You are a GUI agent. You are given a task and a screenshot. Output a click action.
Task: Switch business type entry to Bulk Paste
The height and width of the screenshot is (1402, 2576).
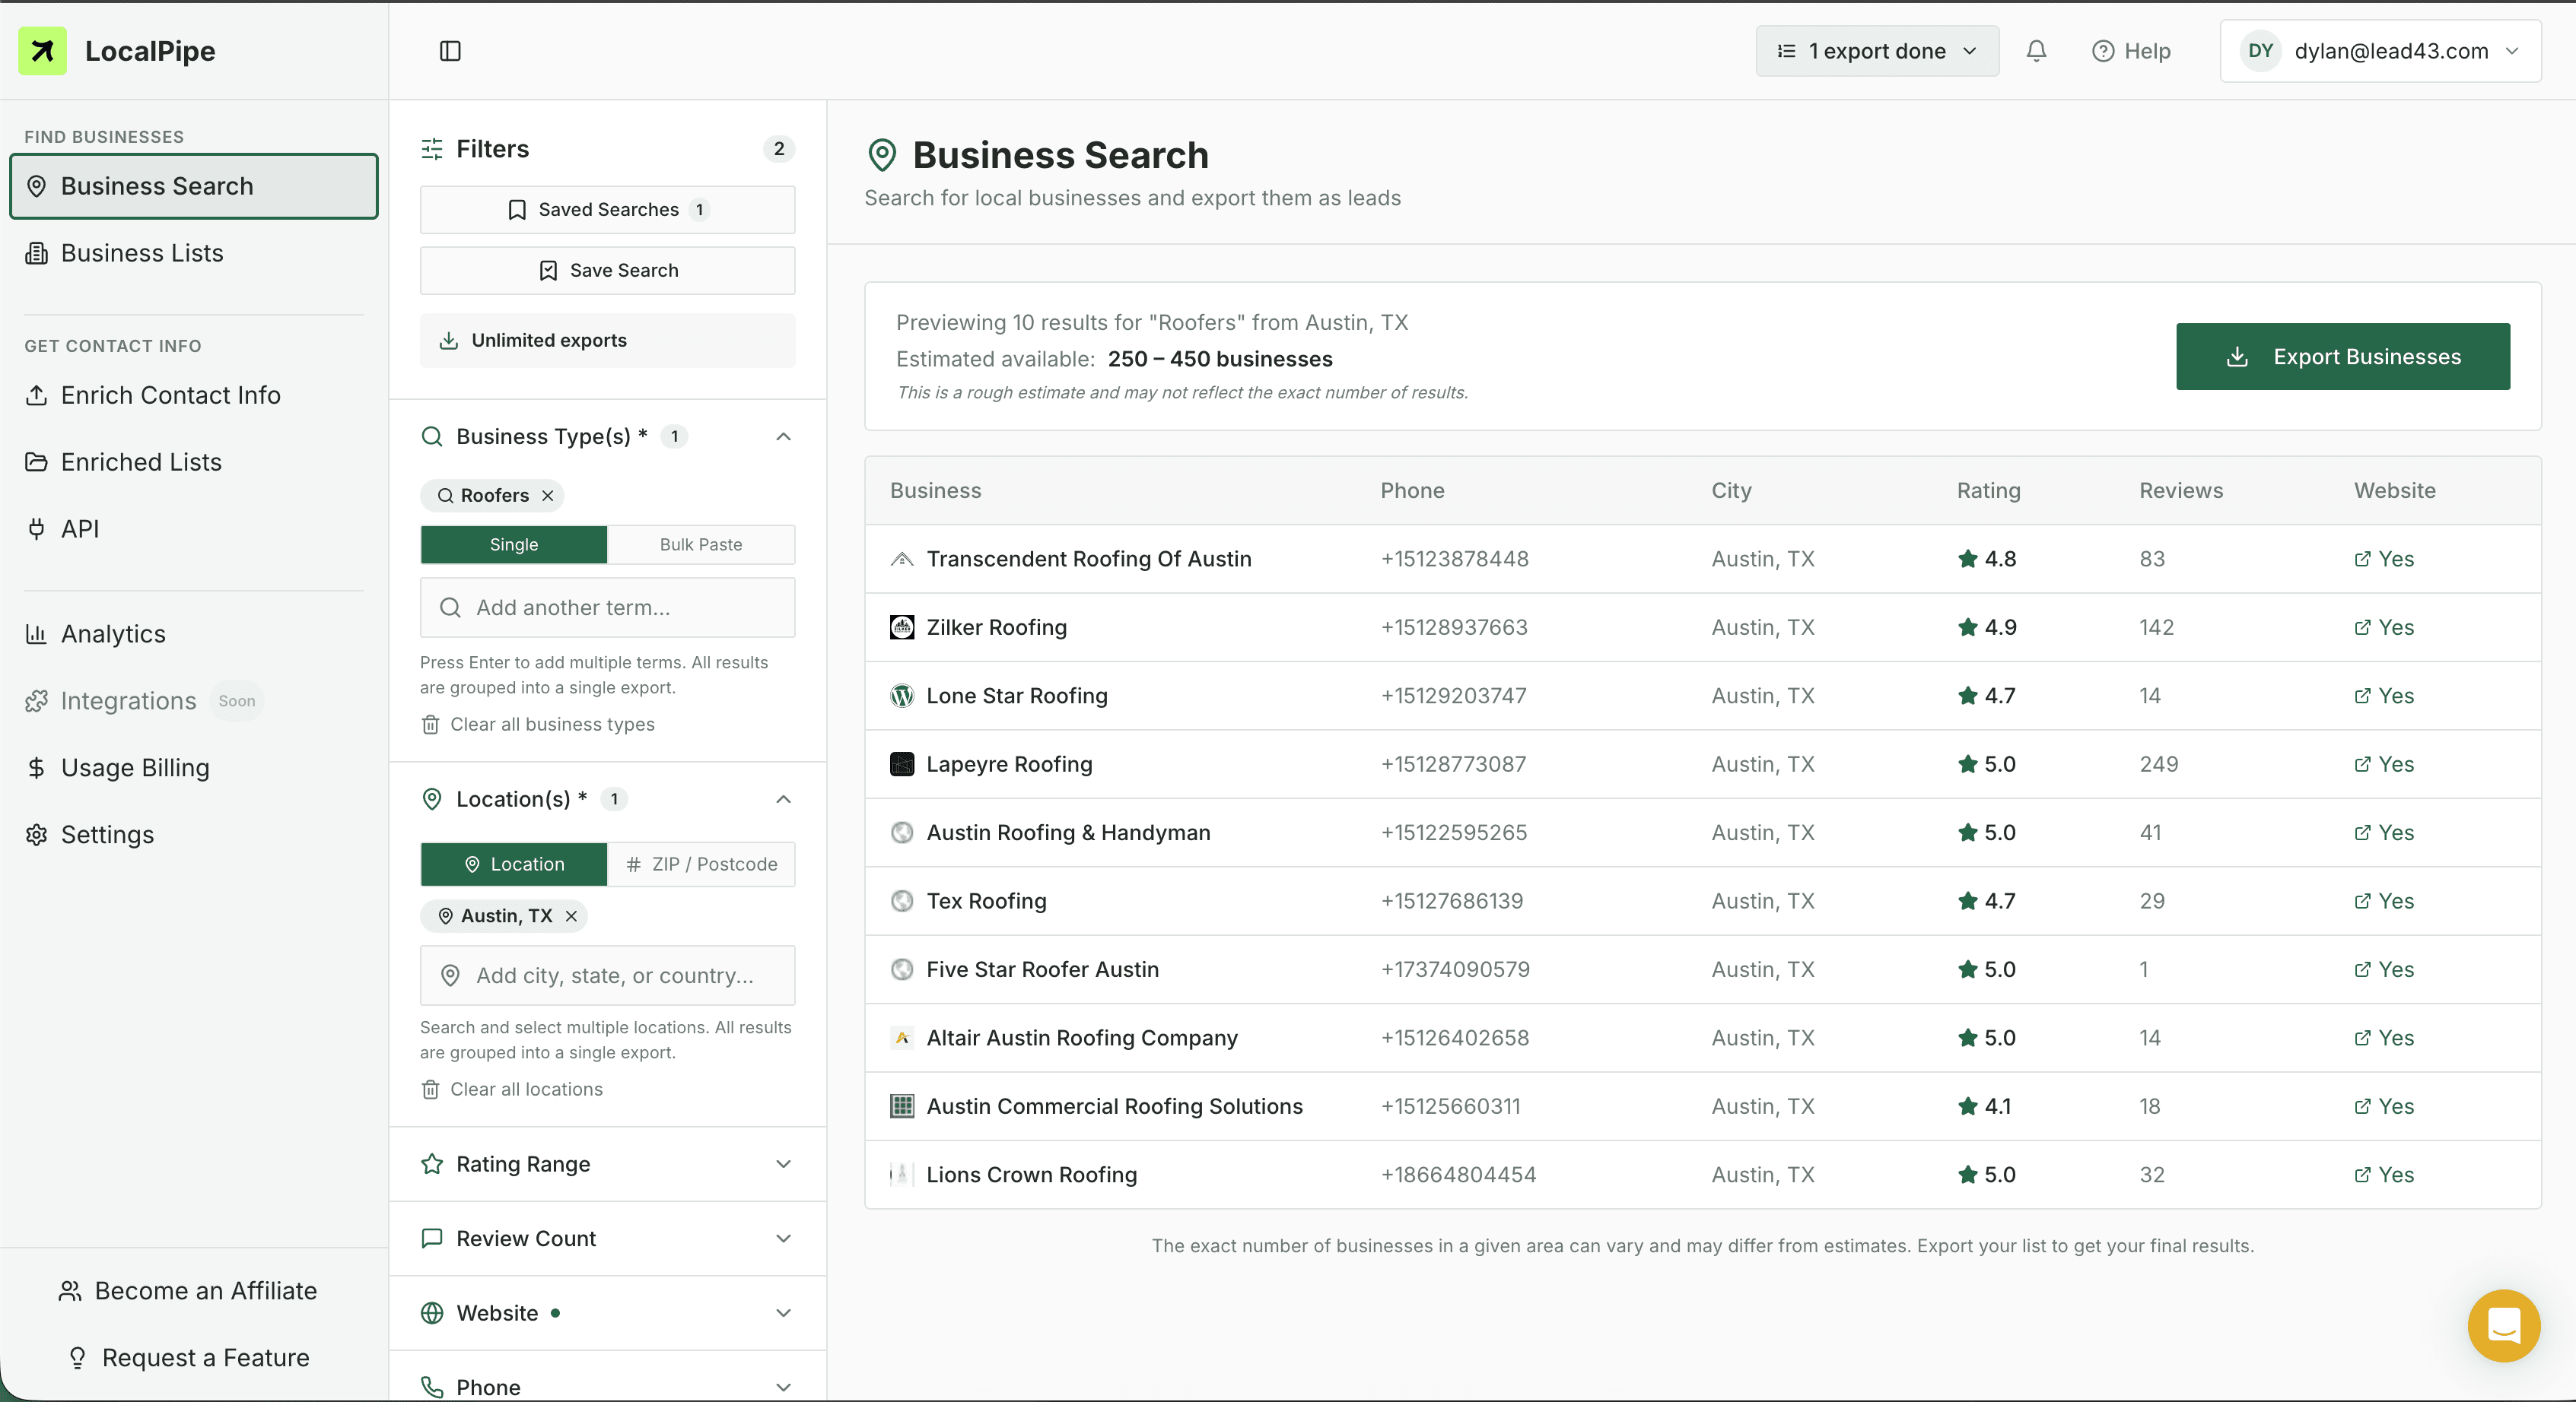(701, 544)
